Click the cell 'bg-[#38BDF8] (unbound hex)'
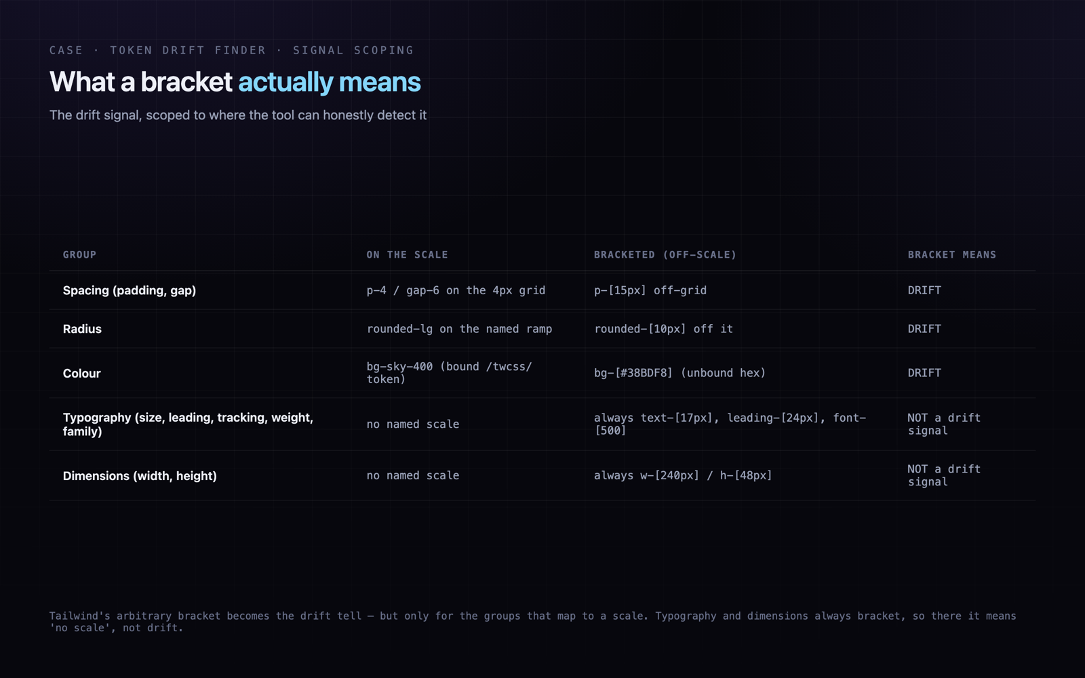1085x678 pixels. click(679, 373)
